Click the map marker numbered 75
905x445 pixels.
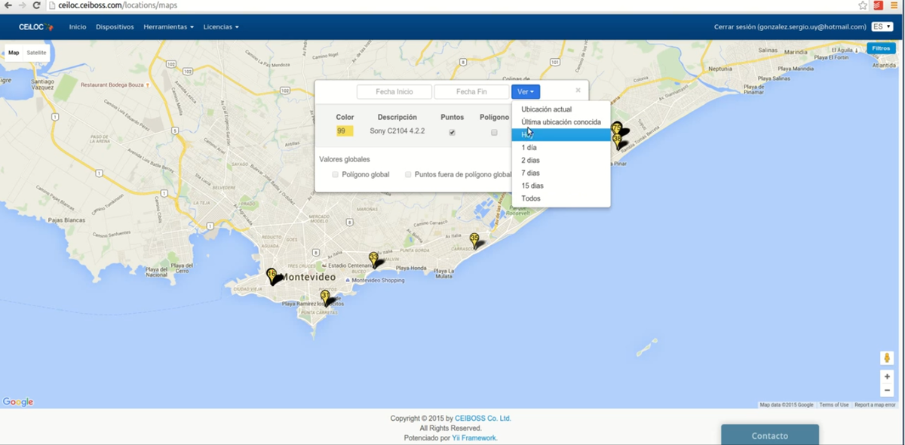click(x=617, y=129)
